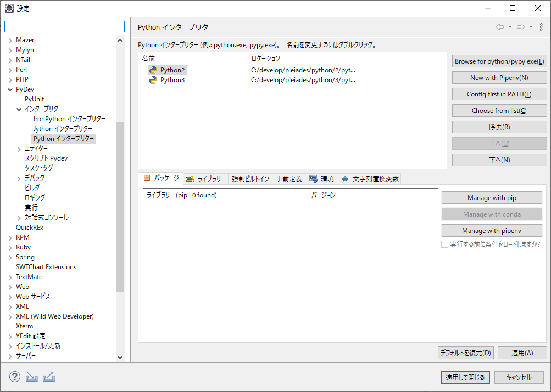
Task: Expand the Maven tree node
Action: pyautogui.click(x=10, y=40)
